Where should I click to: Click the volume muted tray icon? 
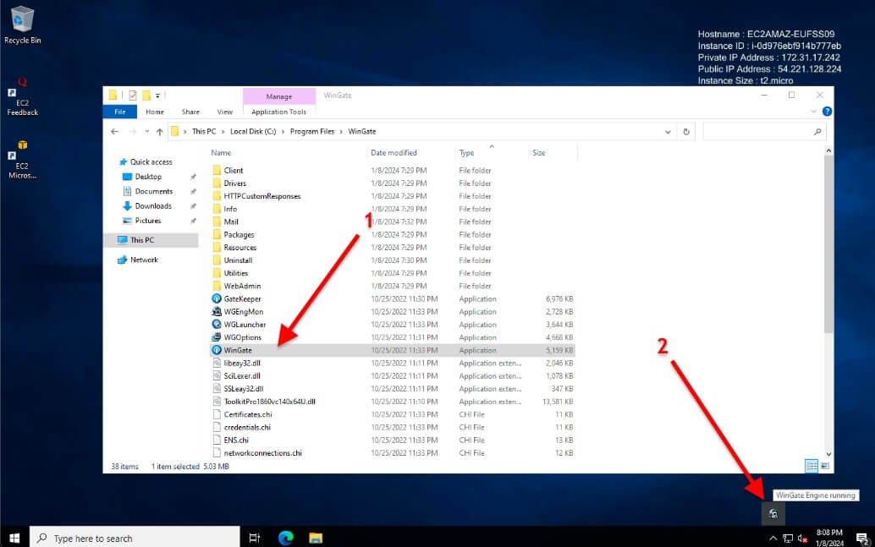pyautogui.click(x=802, y=539)
